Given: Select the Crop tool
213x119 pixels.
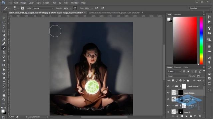Looking at the screenshot, I should 4,35.
